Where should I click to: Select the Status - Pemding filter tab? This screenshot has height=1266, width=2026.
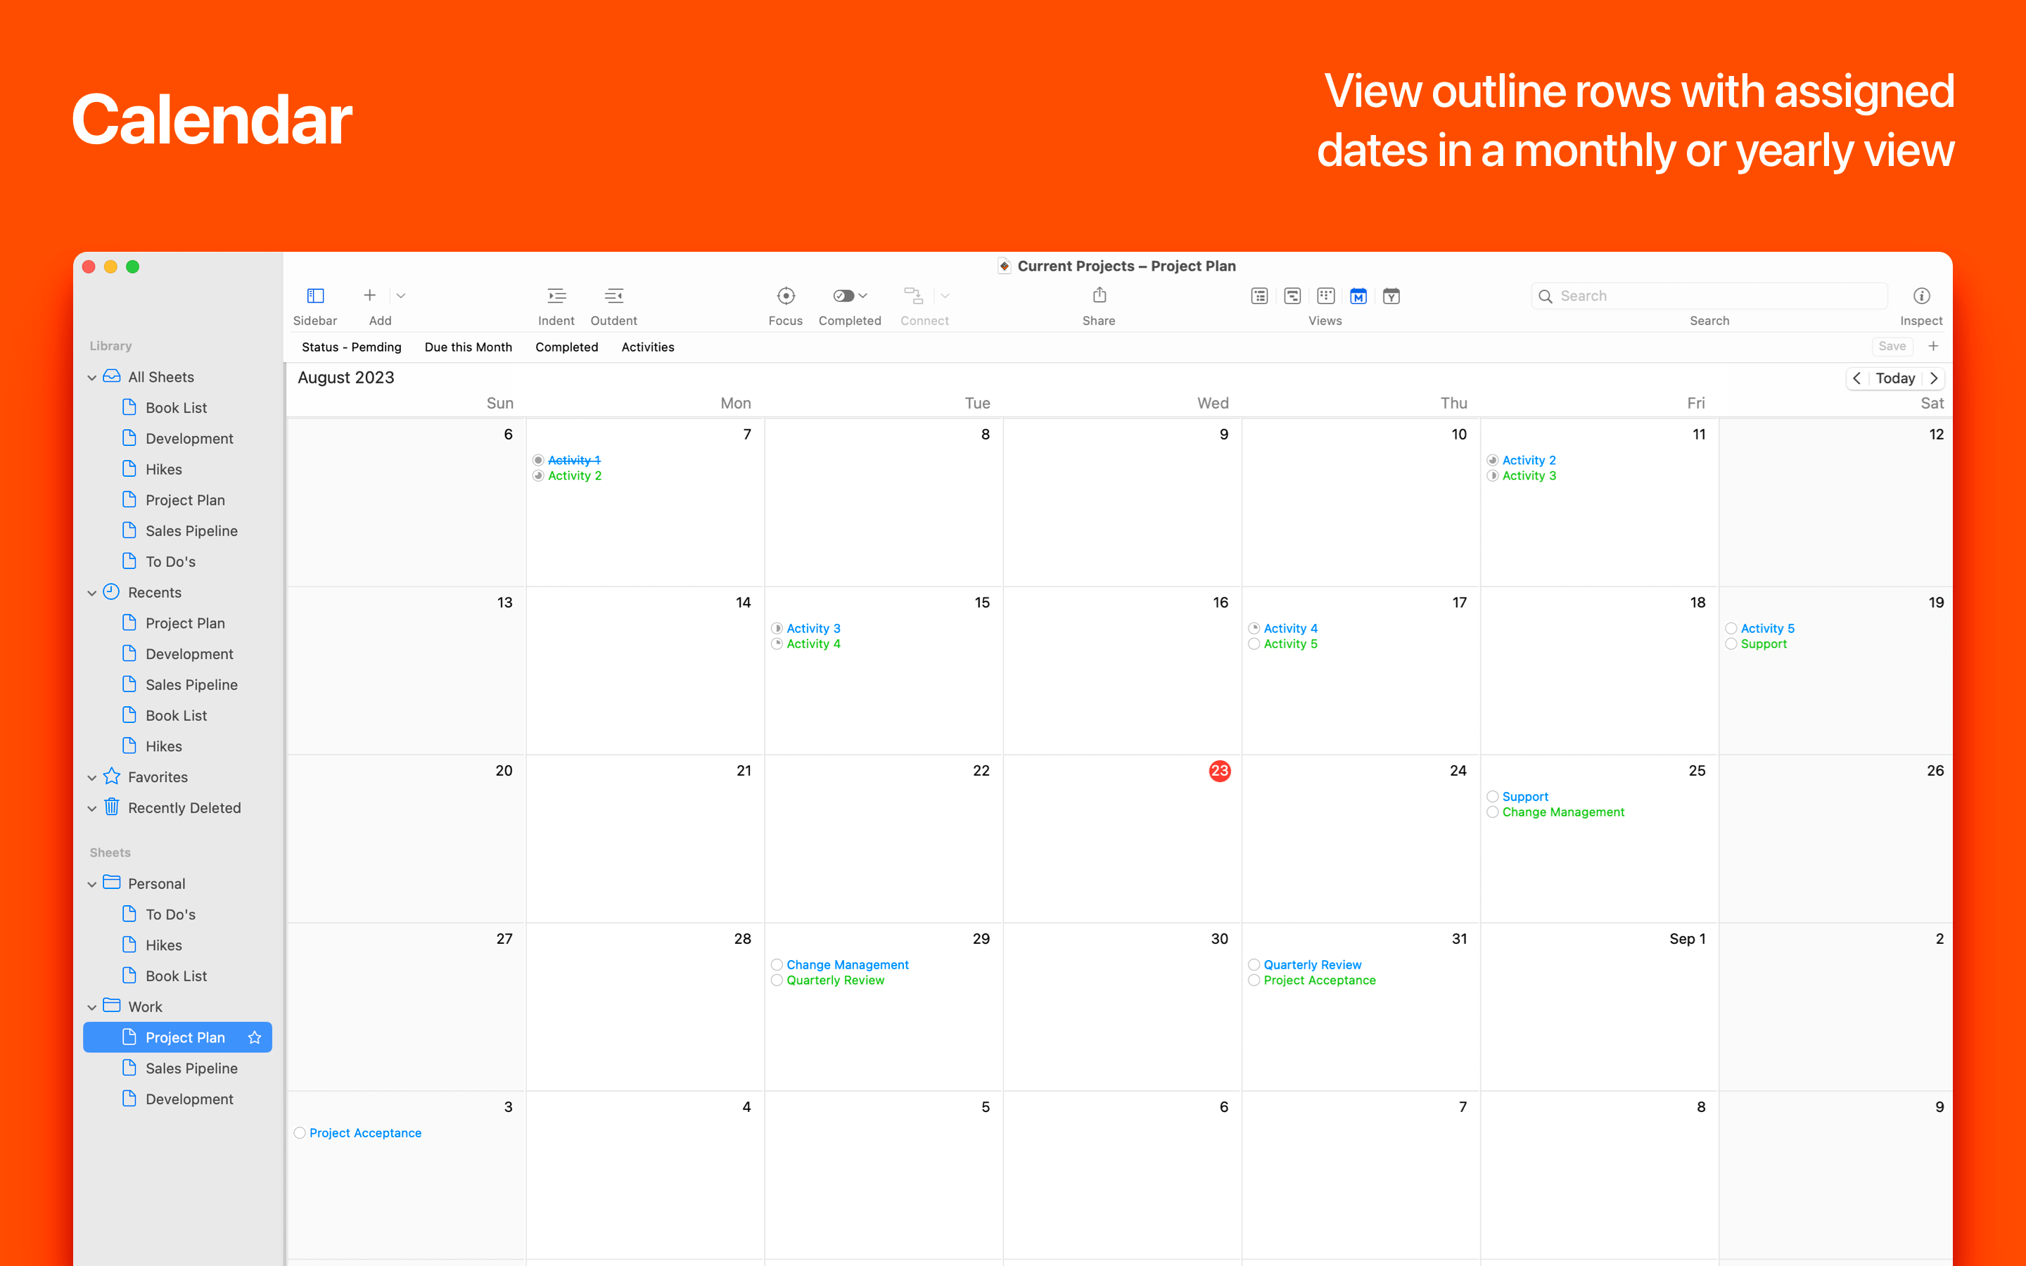tap(352, 347)
